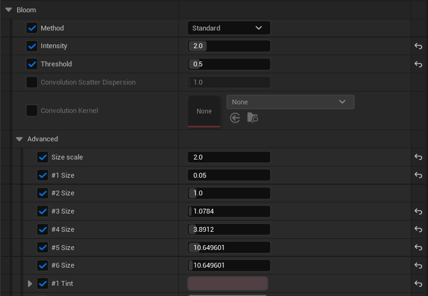Open Convolution Kernel asset picker dropdown
The image size is (428, 296).
click(290, 102)
